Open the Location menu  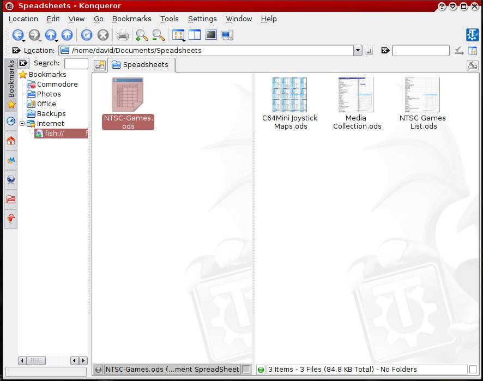(23, 19)
